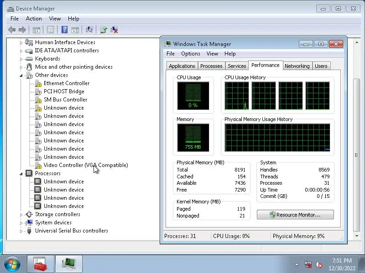Expand IDE ATA/ATAPI controllers node
365x273 pixels.
point(21,51)
